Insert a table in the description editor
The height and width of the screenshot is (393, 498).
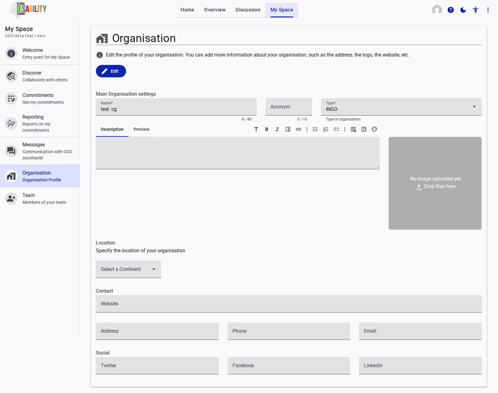[364, 129]
